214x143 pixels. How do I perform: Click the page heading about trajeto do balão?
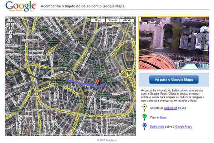pos(82,6)
